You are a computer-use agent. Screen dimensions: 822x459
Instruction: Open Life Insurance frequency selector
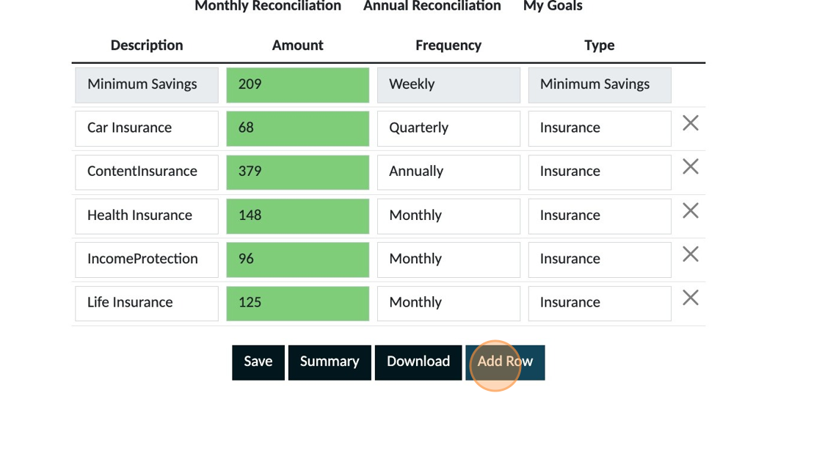pos(448,304)
